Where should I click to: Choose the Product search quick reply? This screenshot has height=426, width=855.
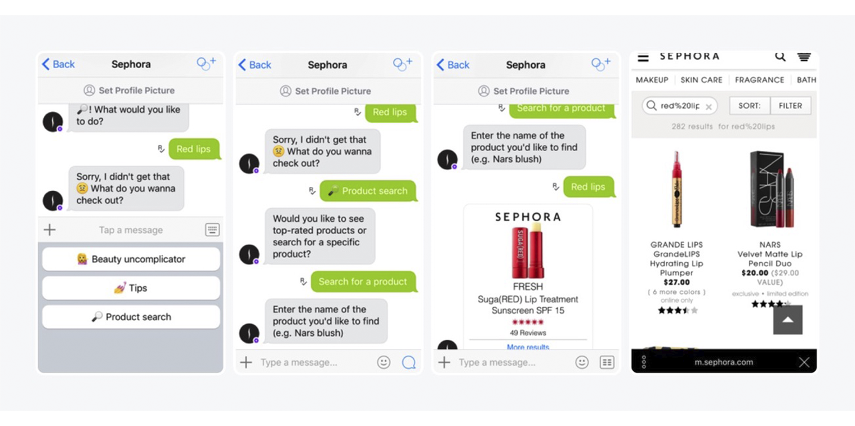tap(131, 317)
